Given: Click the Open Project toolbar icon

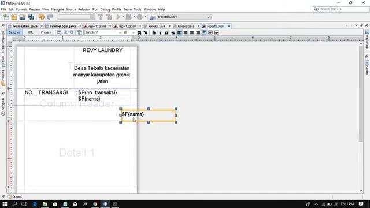Looking at the screenshot, I should coord(23,17).
